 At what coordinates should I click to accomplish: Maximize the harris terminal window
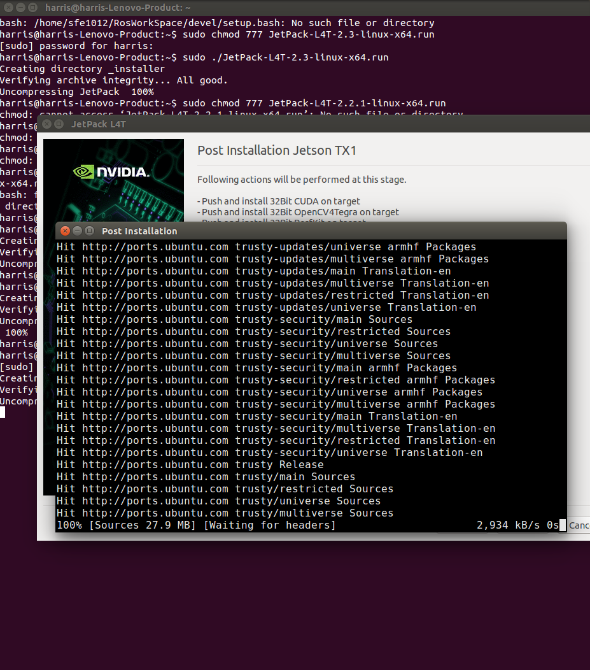(x=32, y=7)
